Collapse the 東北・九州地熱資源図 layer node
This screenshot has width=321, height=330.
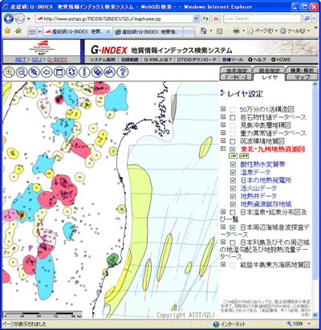[223, 149]
